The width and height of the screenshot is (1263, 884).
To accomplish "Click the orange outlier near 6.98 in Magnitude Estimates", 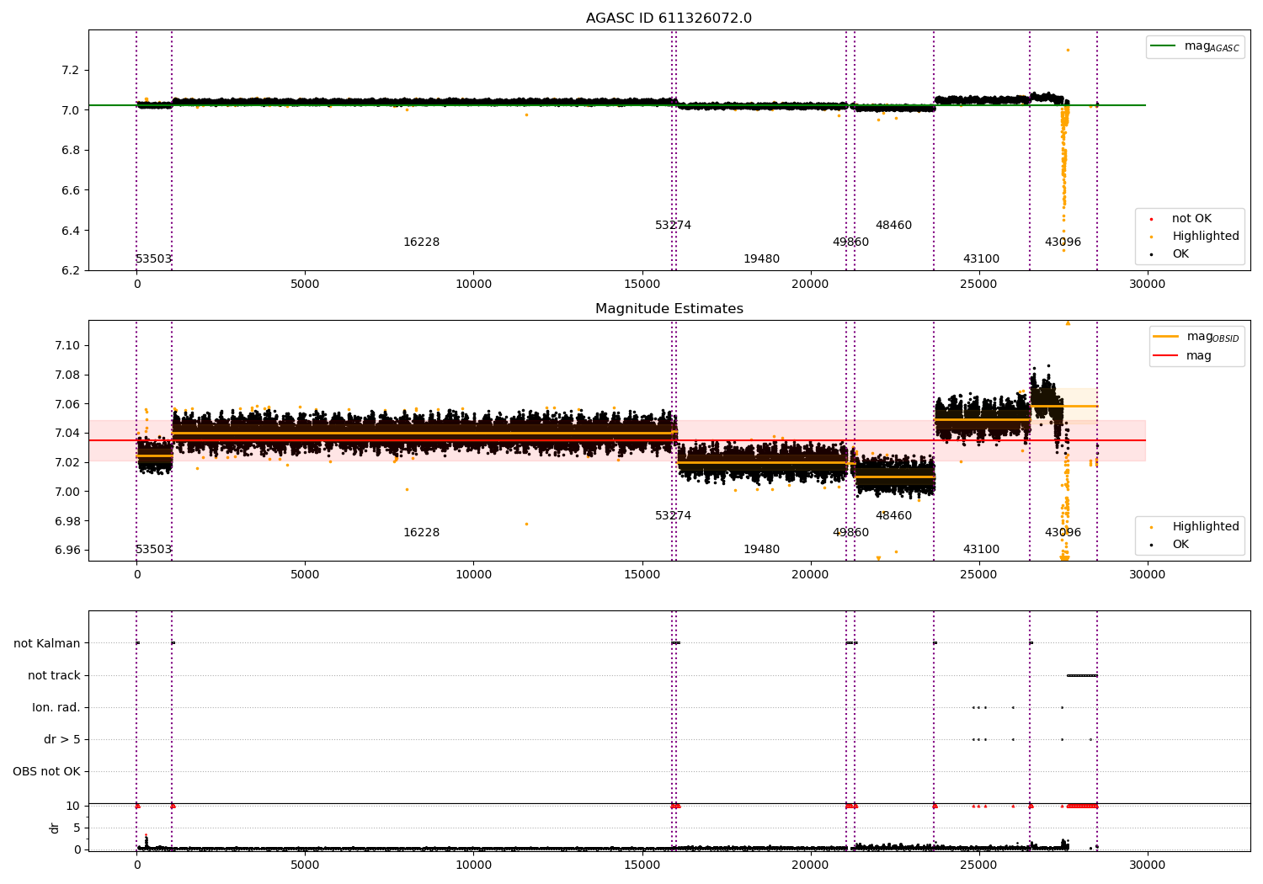I will 526,524.
